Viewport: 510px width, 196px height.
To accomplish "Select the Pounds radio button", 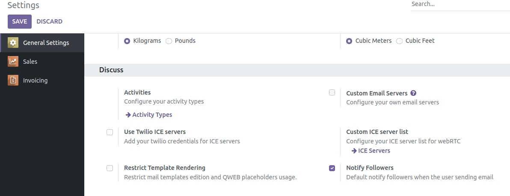I will pos(169,41).
